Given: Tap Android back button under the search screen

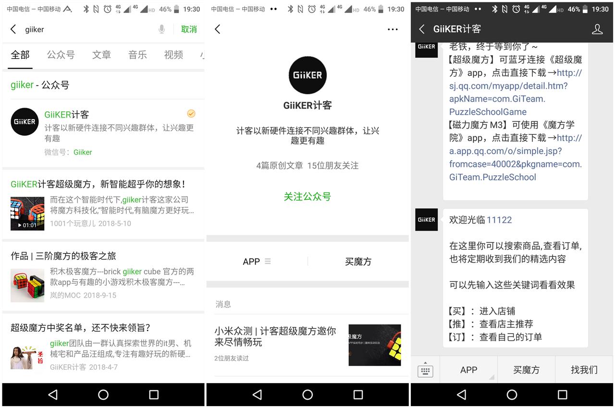Looking at the screenshot, I should 53,395.
